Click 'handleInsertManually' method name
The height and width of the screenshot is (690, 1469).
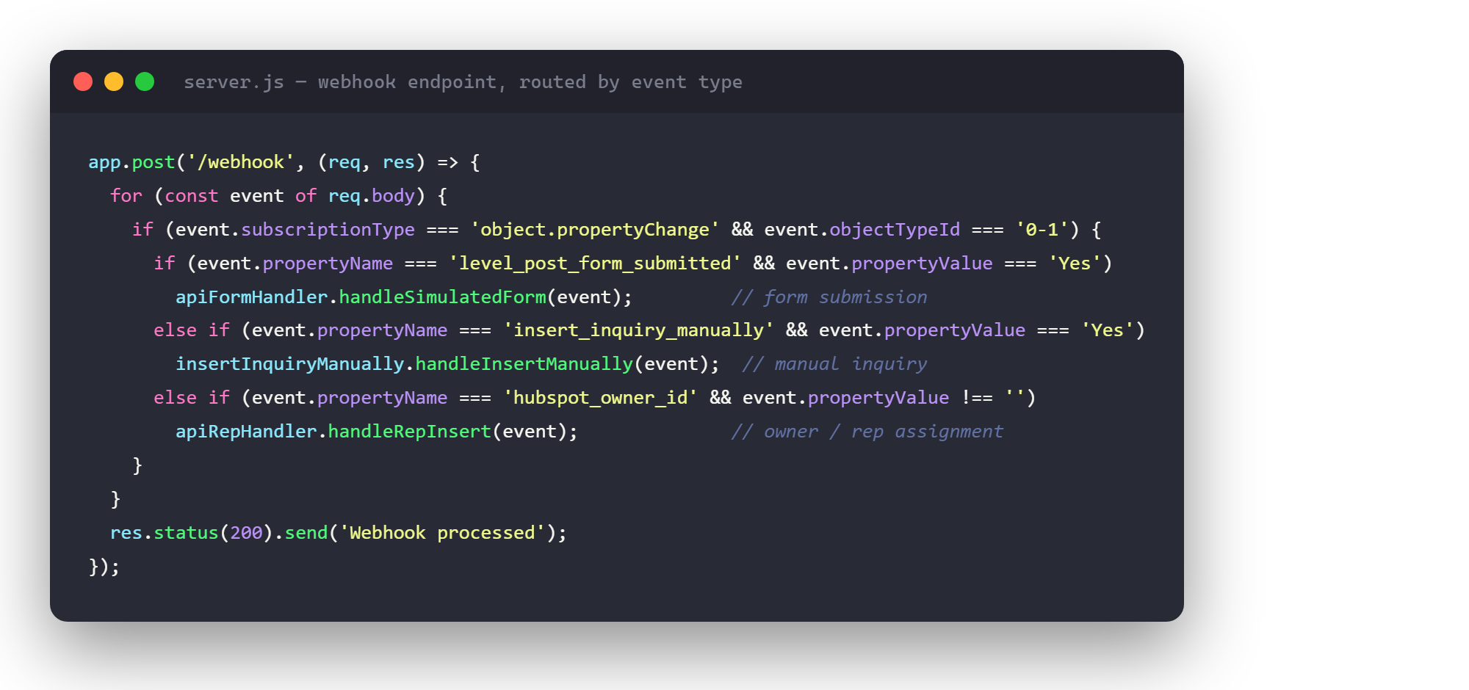pos(524,364)
